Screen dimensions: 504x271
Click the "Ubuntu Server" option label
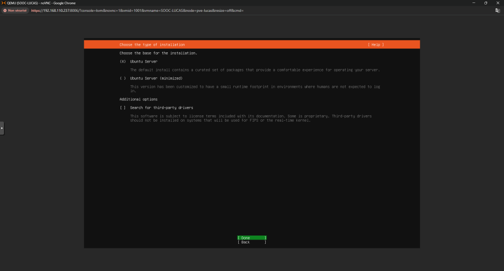144,62
